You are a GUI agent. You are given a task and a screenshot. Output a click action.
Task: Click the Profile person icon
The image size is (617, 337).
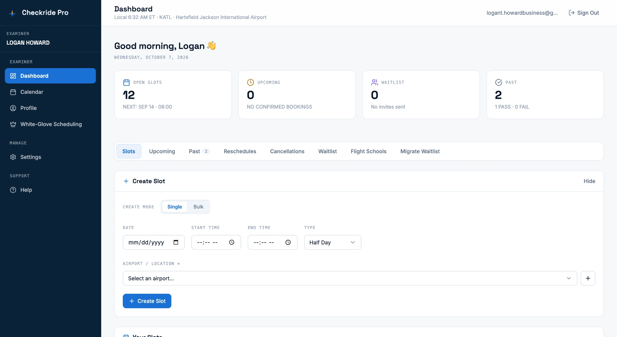[13, 108]
